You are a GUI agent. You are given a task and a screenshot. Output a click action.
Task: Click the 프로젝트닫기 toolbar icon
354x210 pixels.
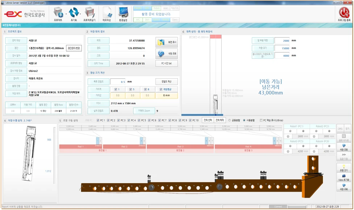click(89, 12)
